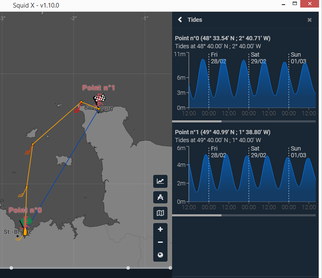The width and height of the screenshot is (322, 278).
Task: Minimize the Squid X window
Action: click(283, 4)
